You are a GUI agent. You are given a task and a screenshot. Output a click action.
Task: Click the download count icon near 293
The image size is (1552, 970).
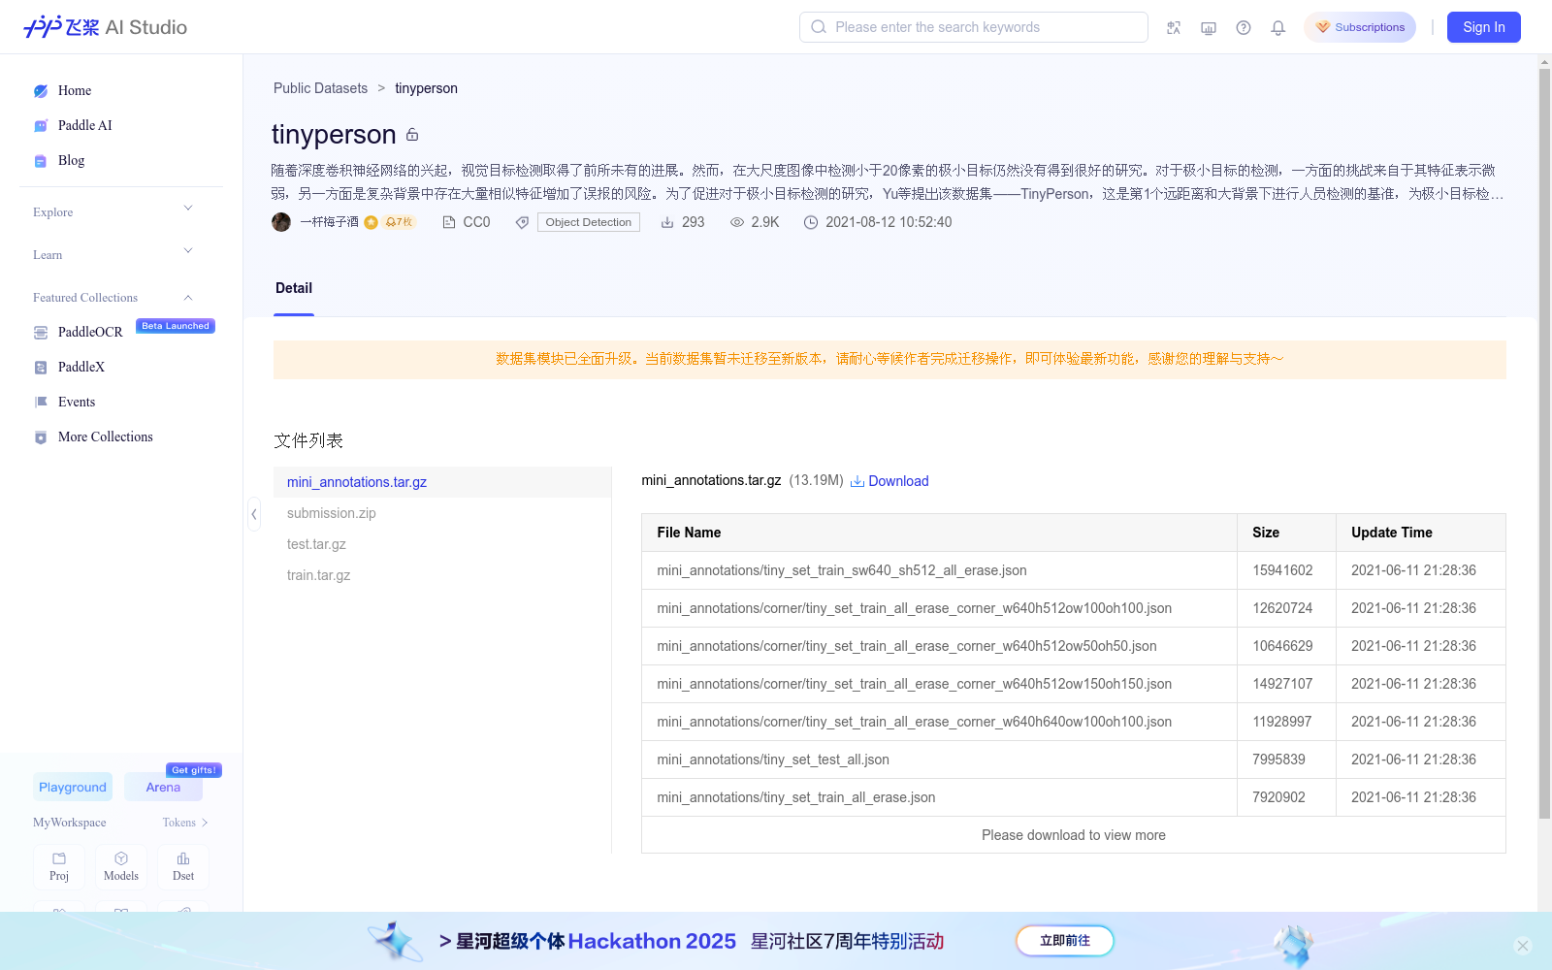[667, 222]
